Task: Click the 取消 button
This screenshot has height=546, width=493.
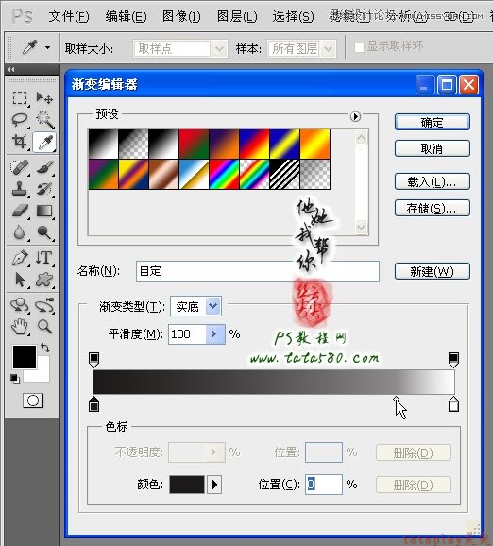Action: 433,148
